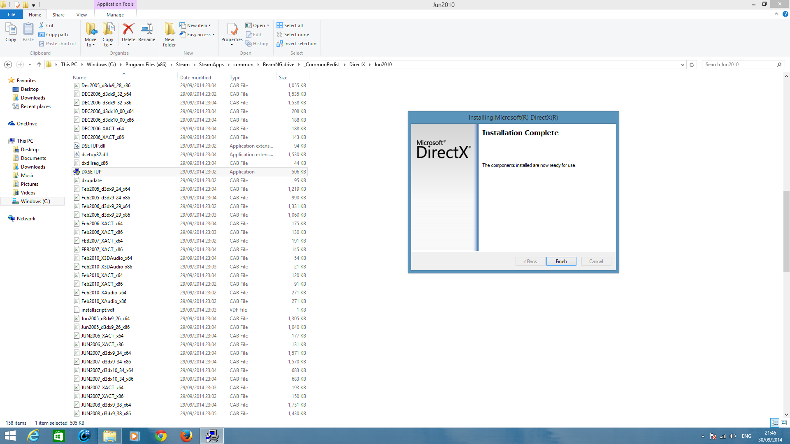Open the Copy to dropdown

point(108,35)
